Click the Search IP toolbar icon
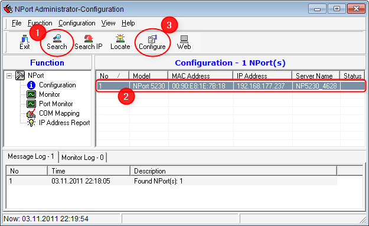The width and height of the screenshot is (369, 226). tap(88, 42)
